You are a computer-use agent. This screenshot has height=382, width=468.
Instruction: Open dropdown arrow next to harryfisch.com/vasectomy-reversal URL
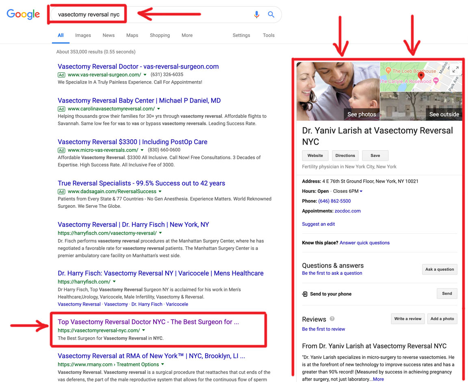pyautogui.click(x=160, y=233)
